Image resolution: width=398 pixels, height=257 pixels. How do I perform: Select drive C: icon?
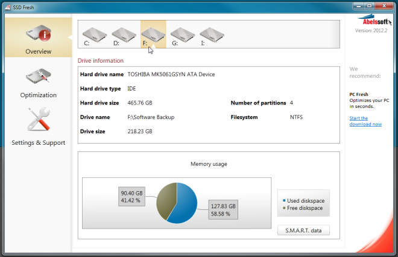pos(95,34)
